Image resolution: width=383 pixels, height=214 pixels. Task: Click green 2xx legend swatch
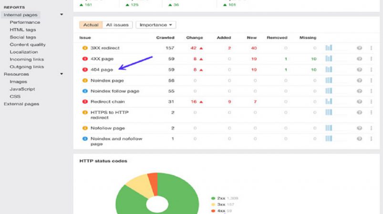click(x=213, y=198)
